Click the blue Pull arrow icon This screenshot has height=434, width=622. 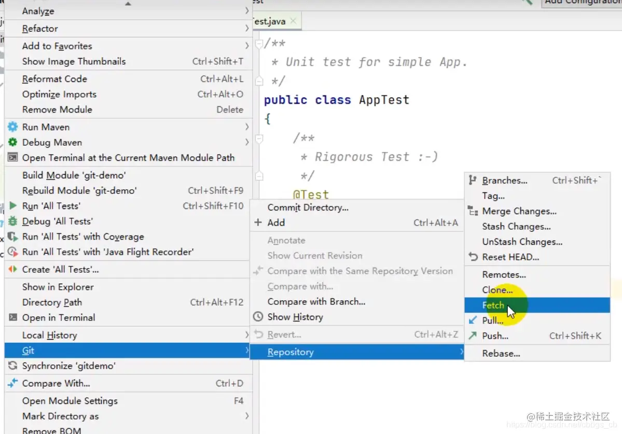click(x=473, y=320)
